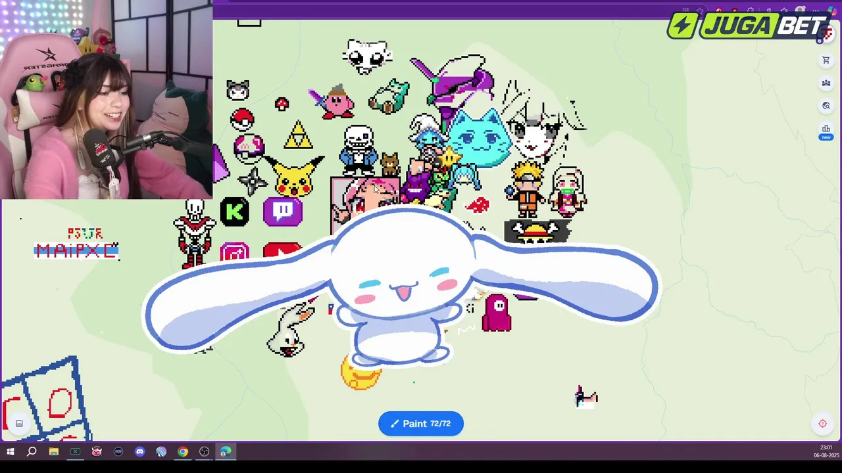Switch to Microsoft Edge in taskbar
Screen dimensions: 842x473
coord(226,452)
